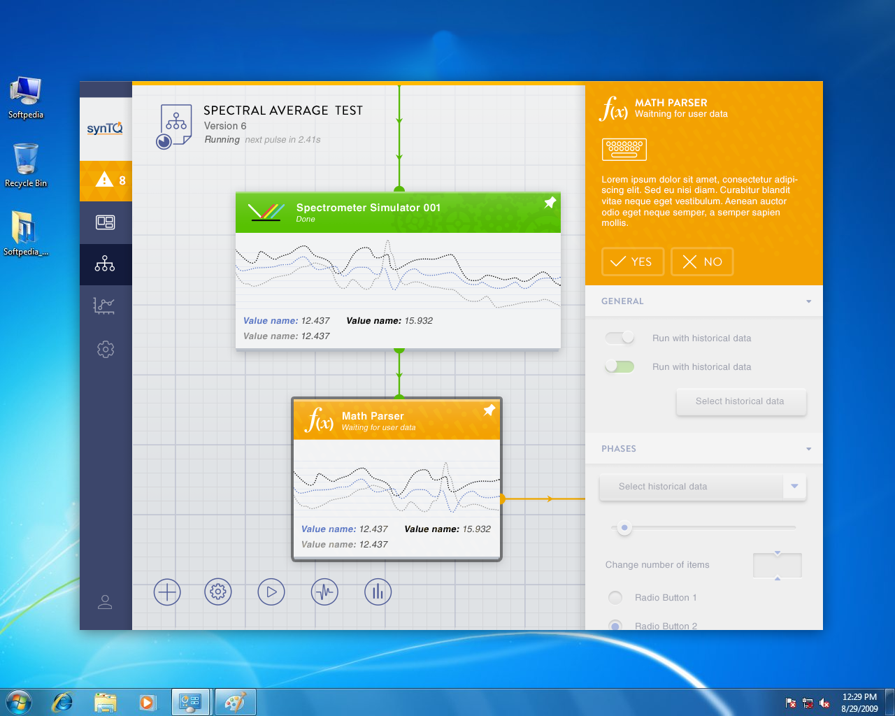Click the bar chart circle button
Viewport: 895px width, 716px height.
(378, 592)
